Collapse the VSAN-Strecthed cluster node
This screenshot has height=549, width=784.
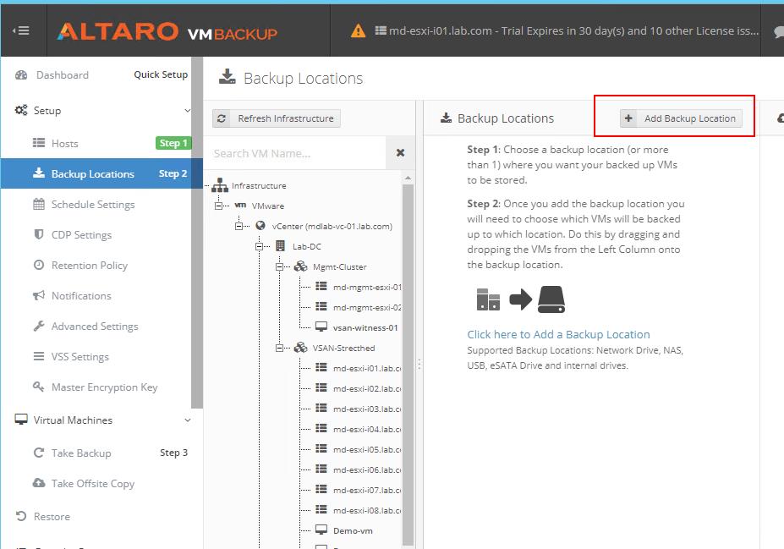(x=279, y=348)
